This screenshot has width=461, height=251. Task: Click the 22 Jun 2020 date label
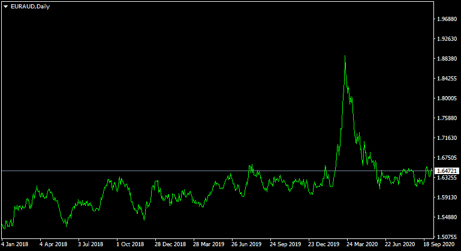[400, 244]
